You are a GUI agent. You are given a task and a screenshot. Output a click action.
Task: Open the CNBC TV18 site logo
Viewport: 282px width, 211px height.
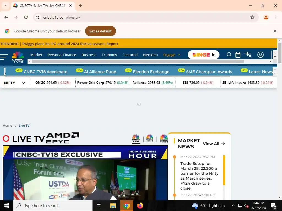coord(18,57)
